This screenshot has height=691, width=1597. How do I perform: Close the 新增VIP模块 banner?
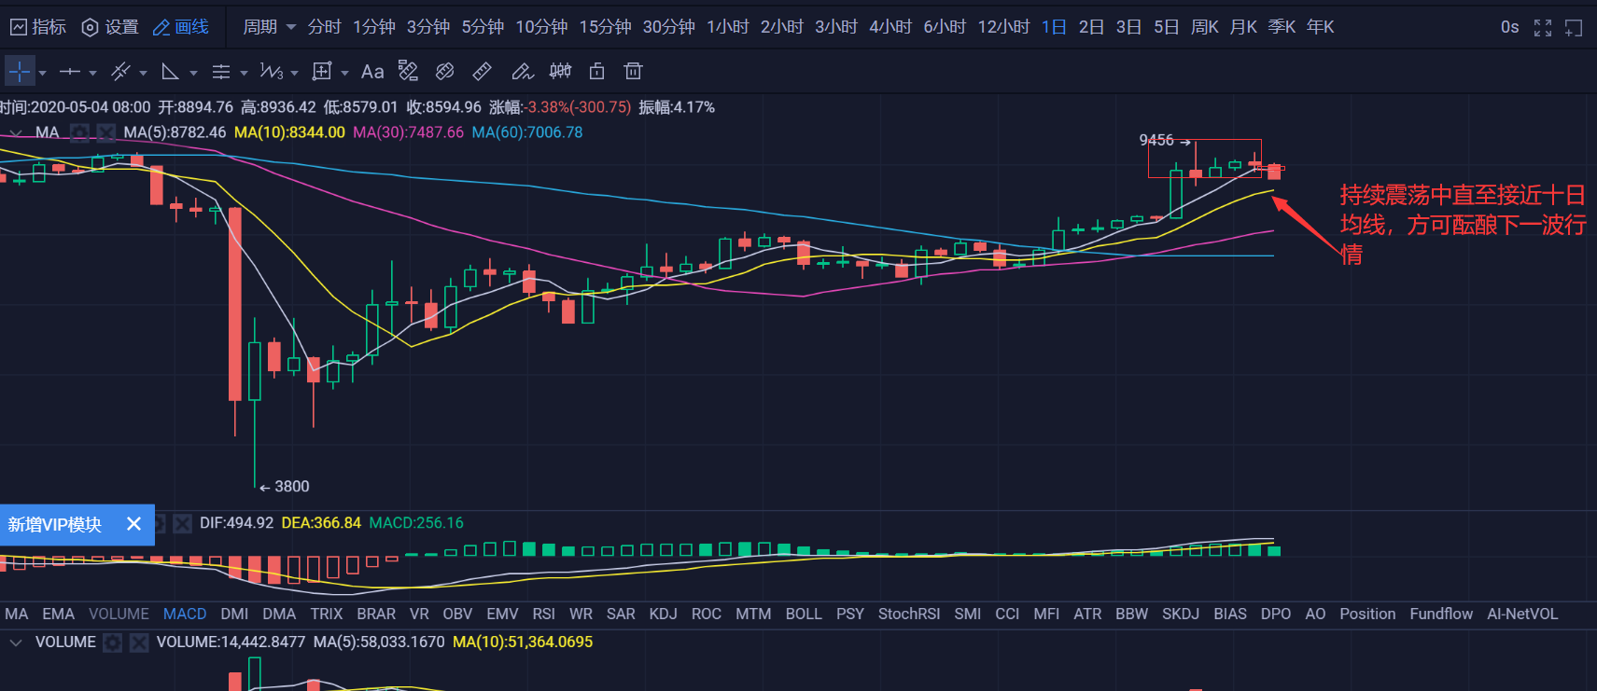[133, 524]
